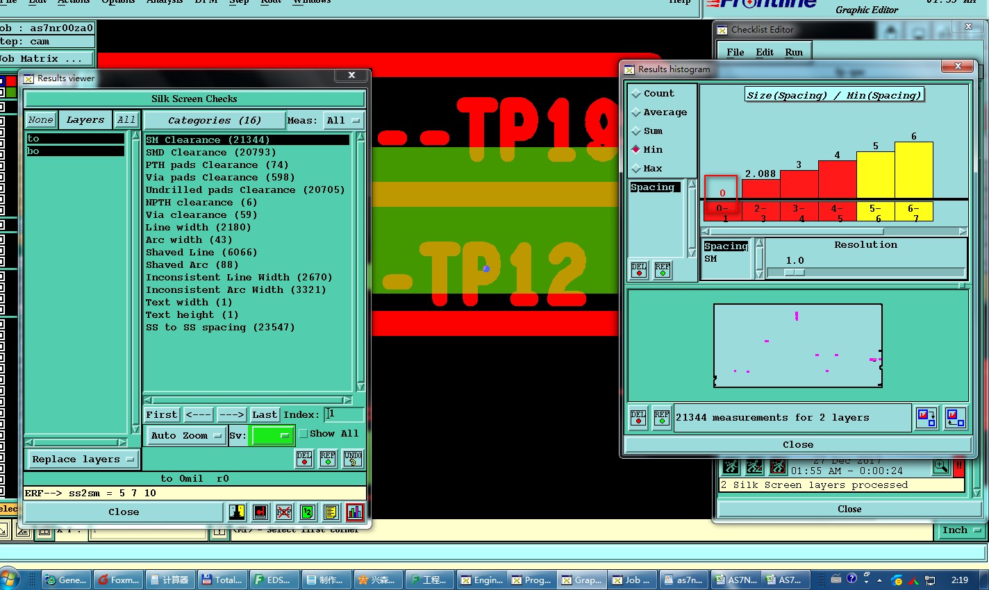The image size is (989, 590).
Task: Click the REF icon beside the Spacing list
Action: [x=663, y=270]
